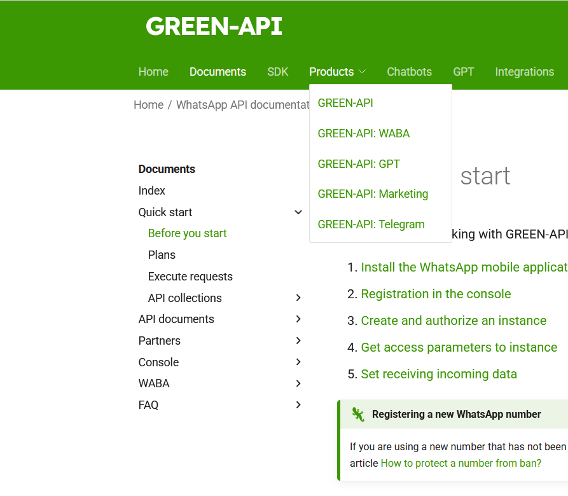
Task: Click WABA sidebar item
Action: [153, 383]
